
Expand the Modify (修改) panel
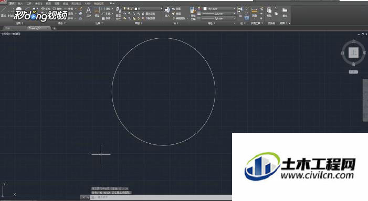pos(62,23)
